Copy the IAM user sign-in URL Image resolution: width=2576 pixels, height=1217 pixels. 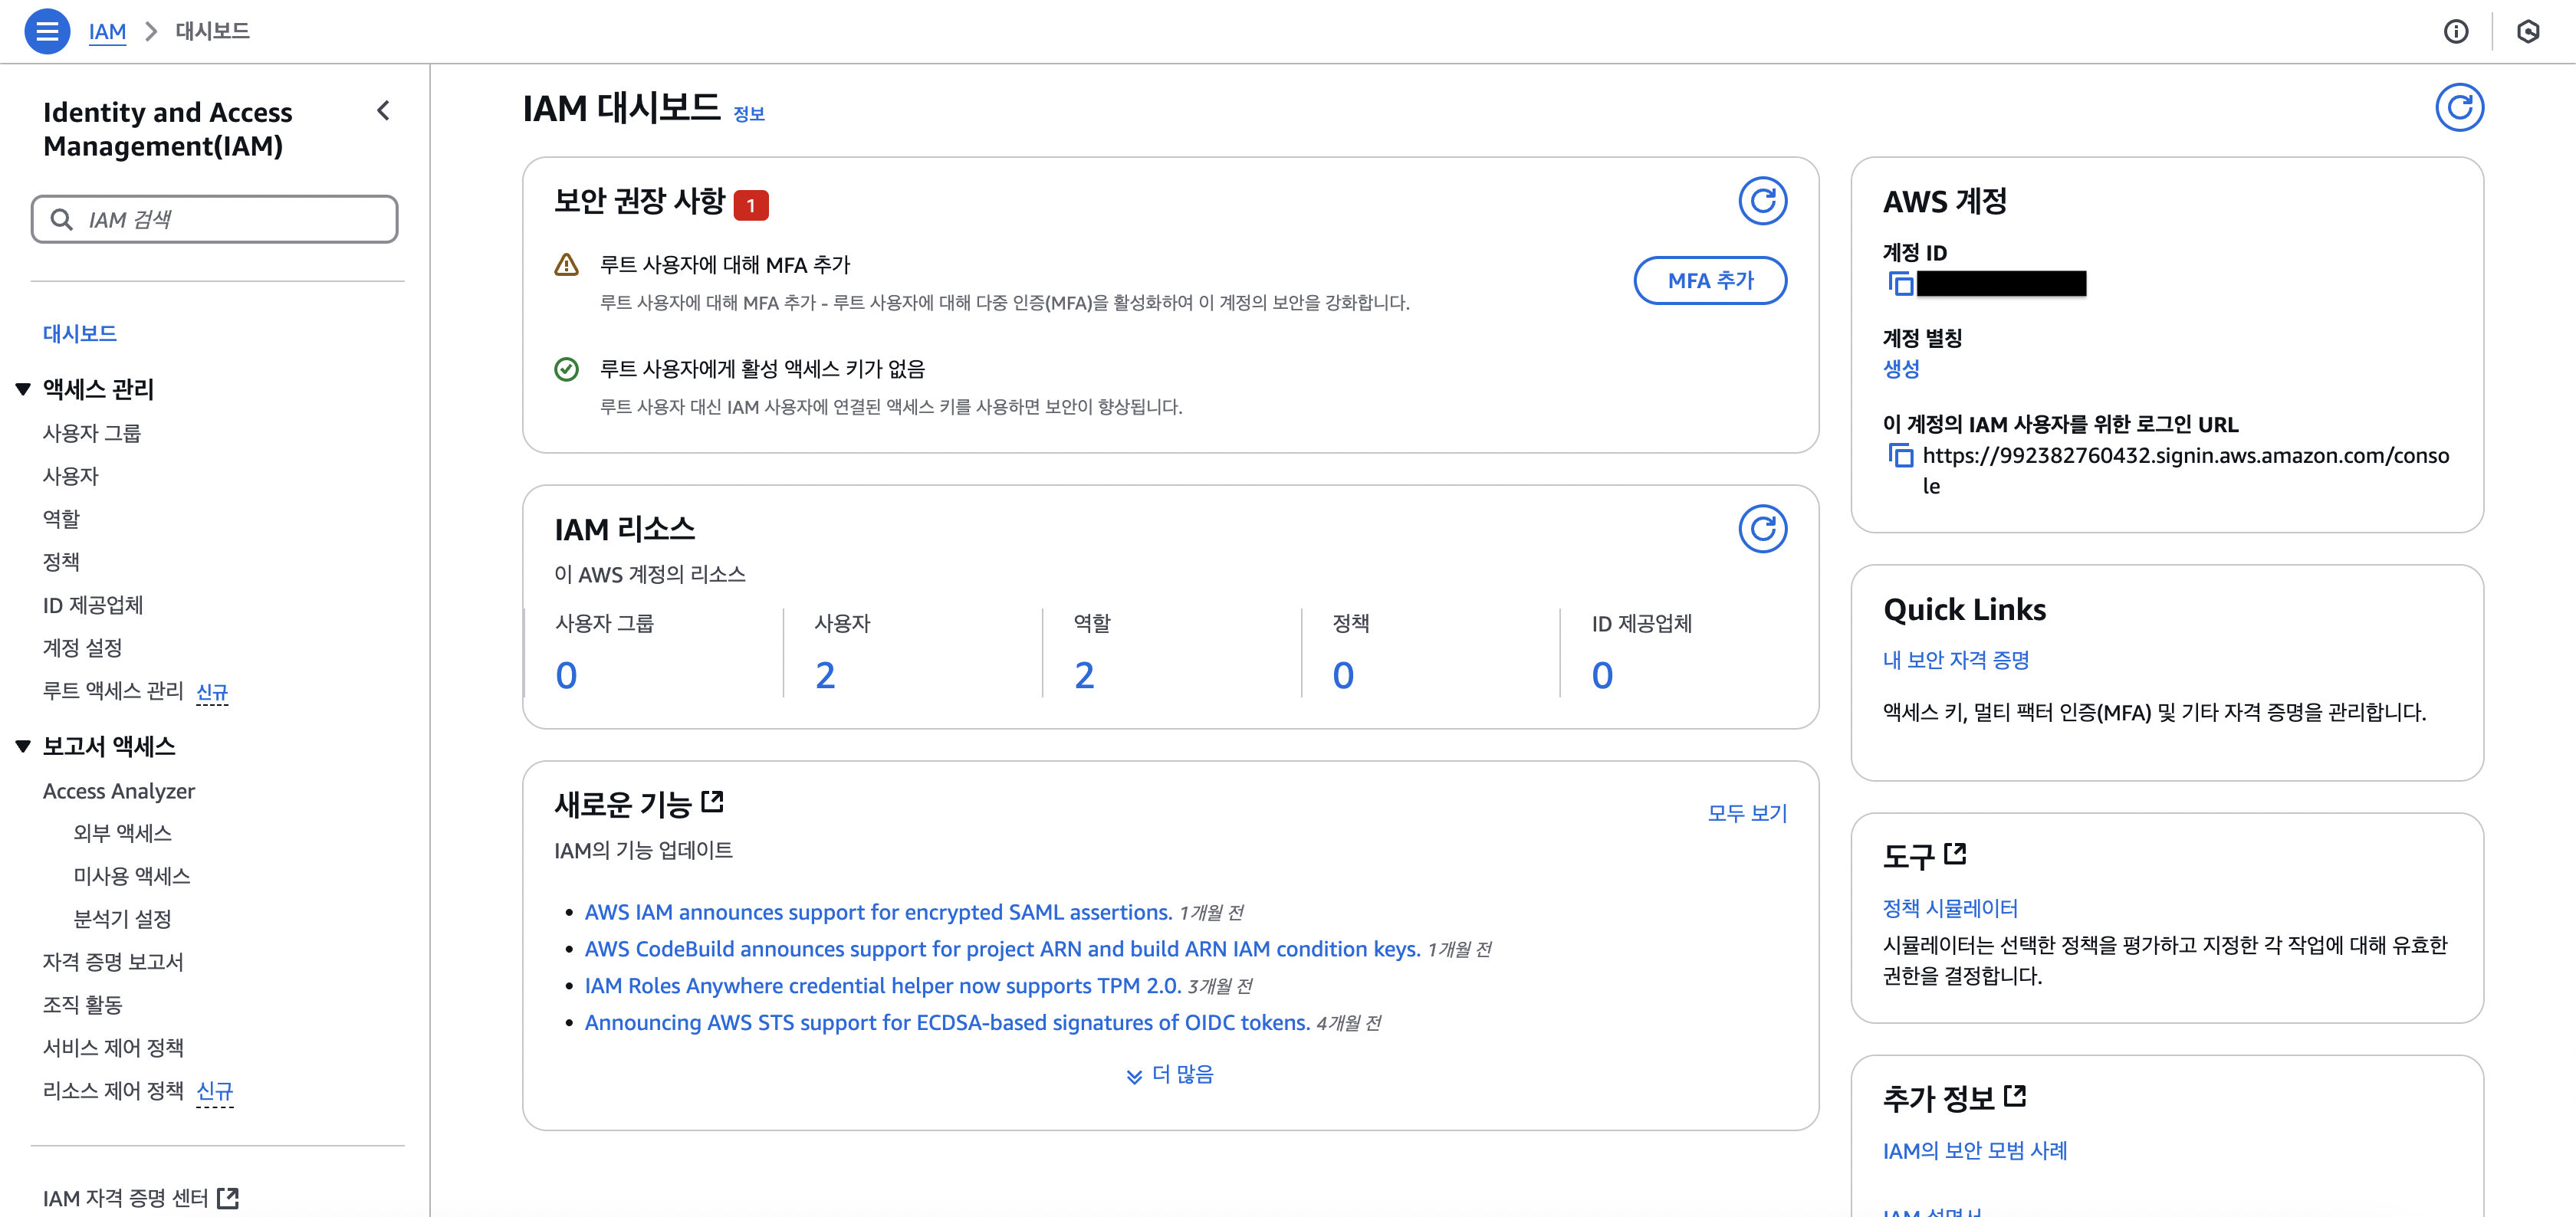[x=1900, y=456]
